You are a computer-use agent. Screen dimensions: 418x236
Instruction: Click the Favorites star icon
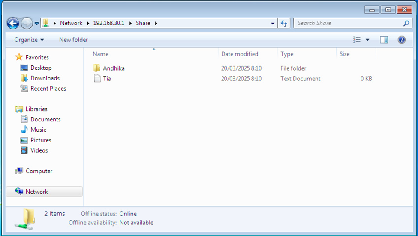click(19, 57)
